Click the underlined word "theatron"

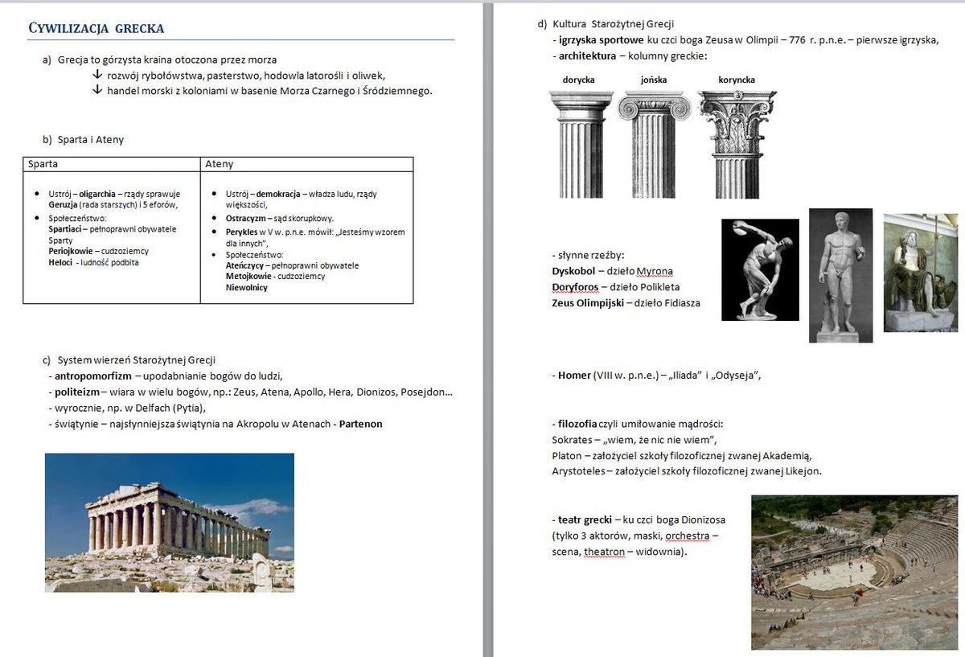[604, 552]
